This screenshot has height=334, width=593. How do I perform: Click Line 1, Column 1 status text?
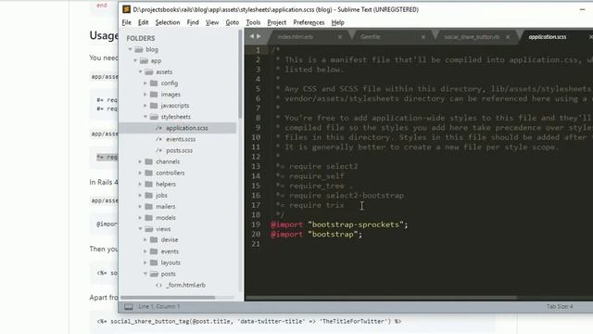pos(158,306)
